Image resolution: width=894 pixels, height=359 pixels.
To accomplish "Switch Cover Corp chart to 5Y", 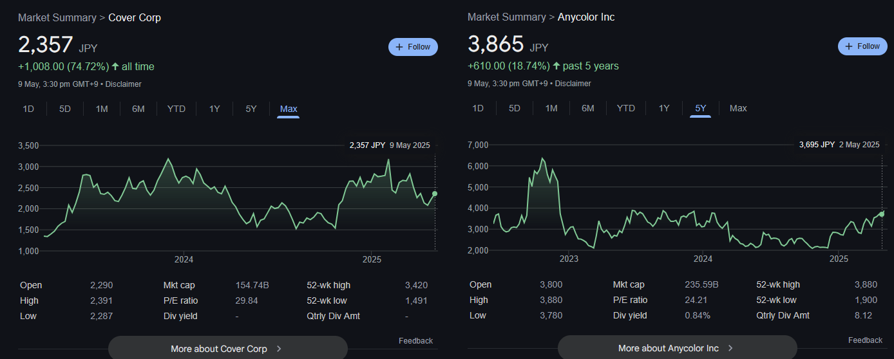I will (x=251, y=109).
